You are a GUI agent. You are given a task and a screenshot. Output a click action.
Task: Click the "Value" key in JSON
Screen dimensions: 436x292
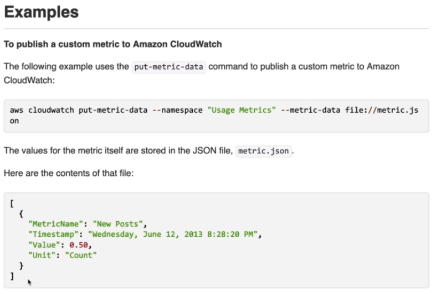tap(44, 245)
